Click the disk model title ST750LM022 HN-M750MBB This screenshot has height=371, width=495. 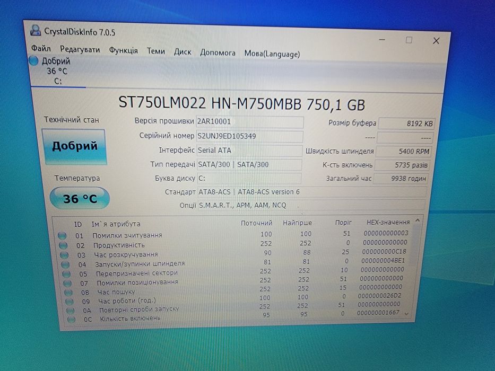(210, 103)
